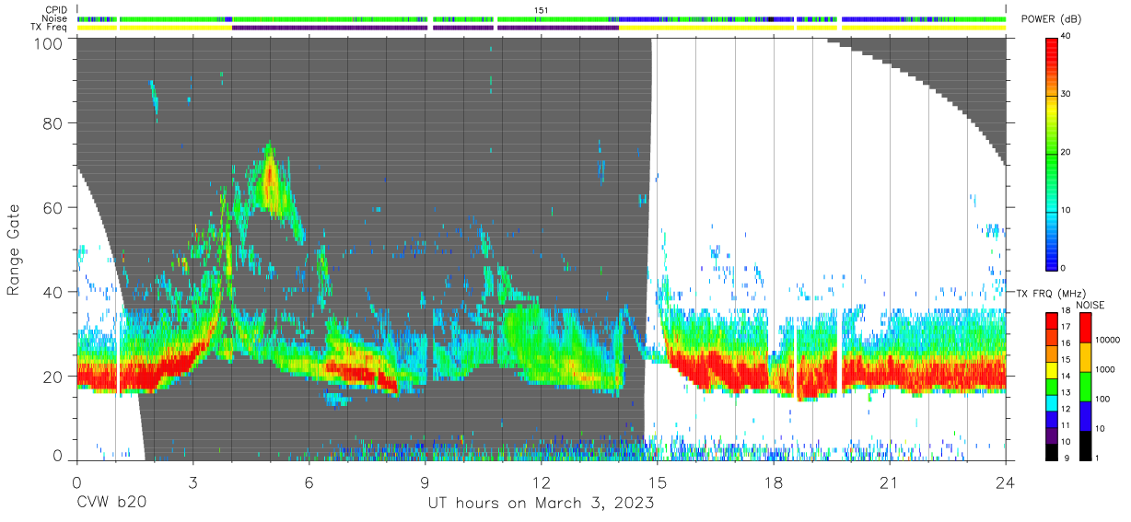
Task: Click the 6 hour tick on time axis
Action: 309,483
